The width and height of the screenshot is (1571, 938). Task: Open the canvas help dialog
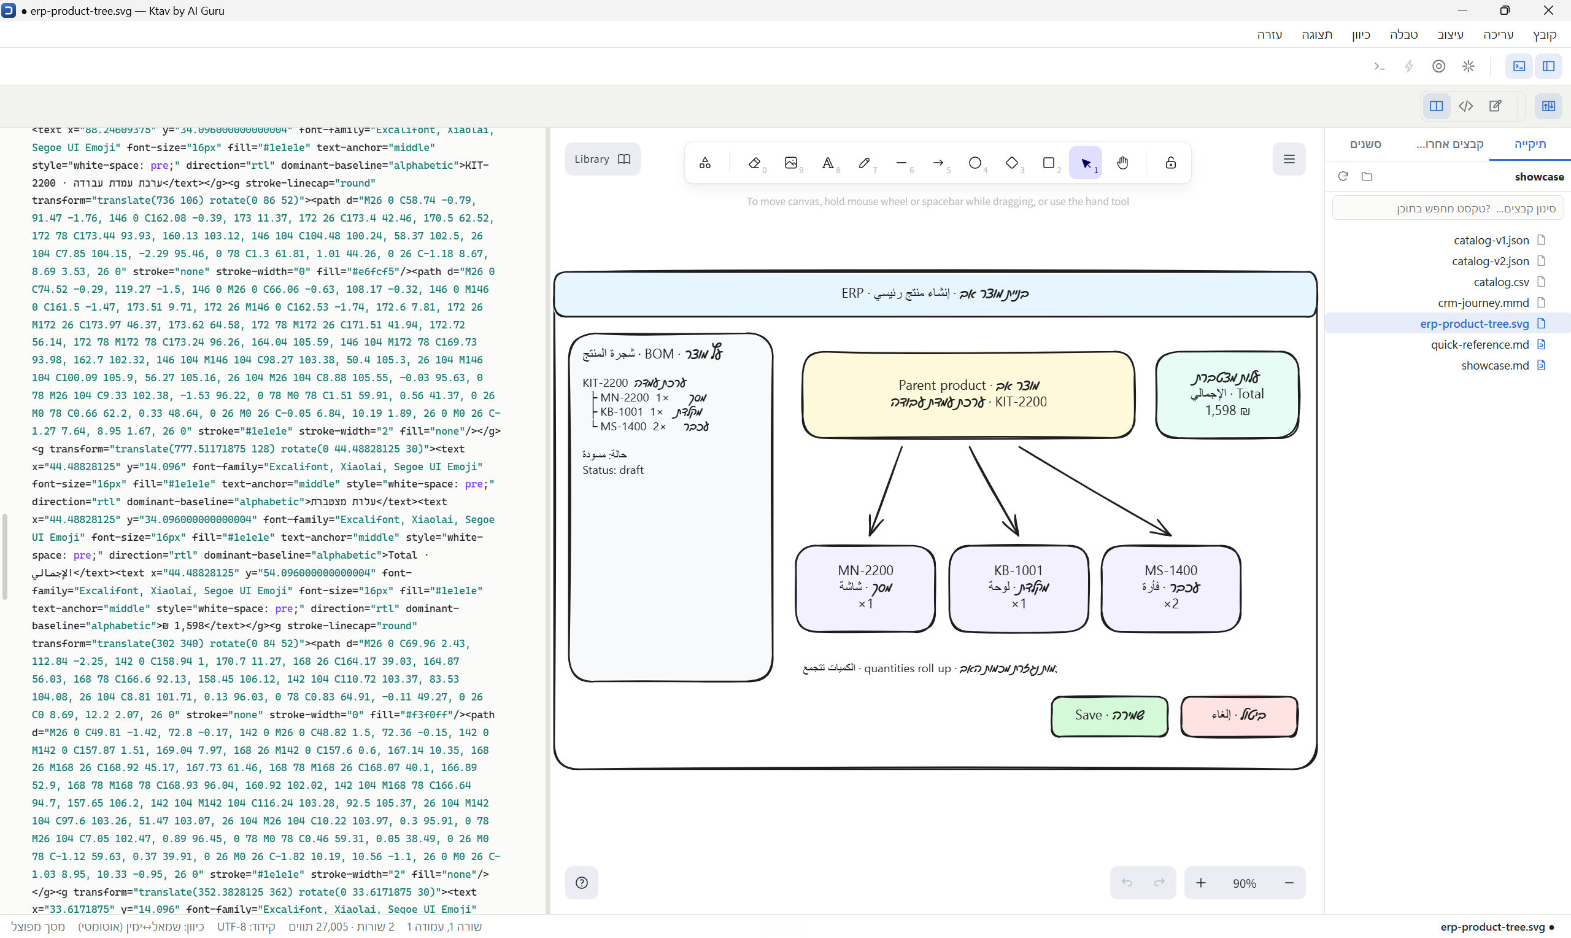(x=582, y=882)
